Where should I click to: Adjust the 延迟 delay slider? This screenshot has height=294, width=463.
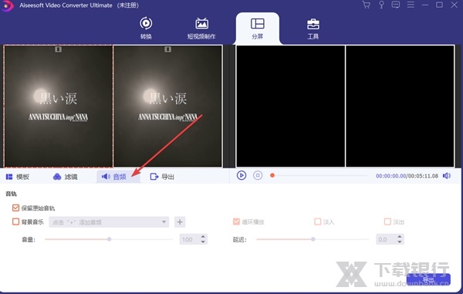[313, 239]
